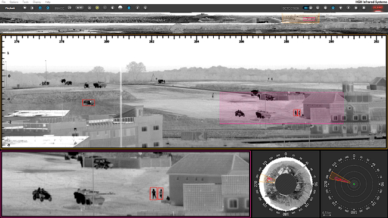Open the Help menu
The image size is (388, 218).
[48, 2]
